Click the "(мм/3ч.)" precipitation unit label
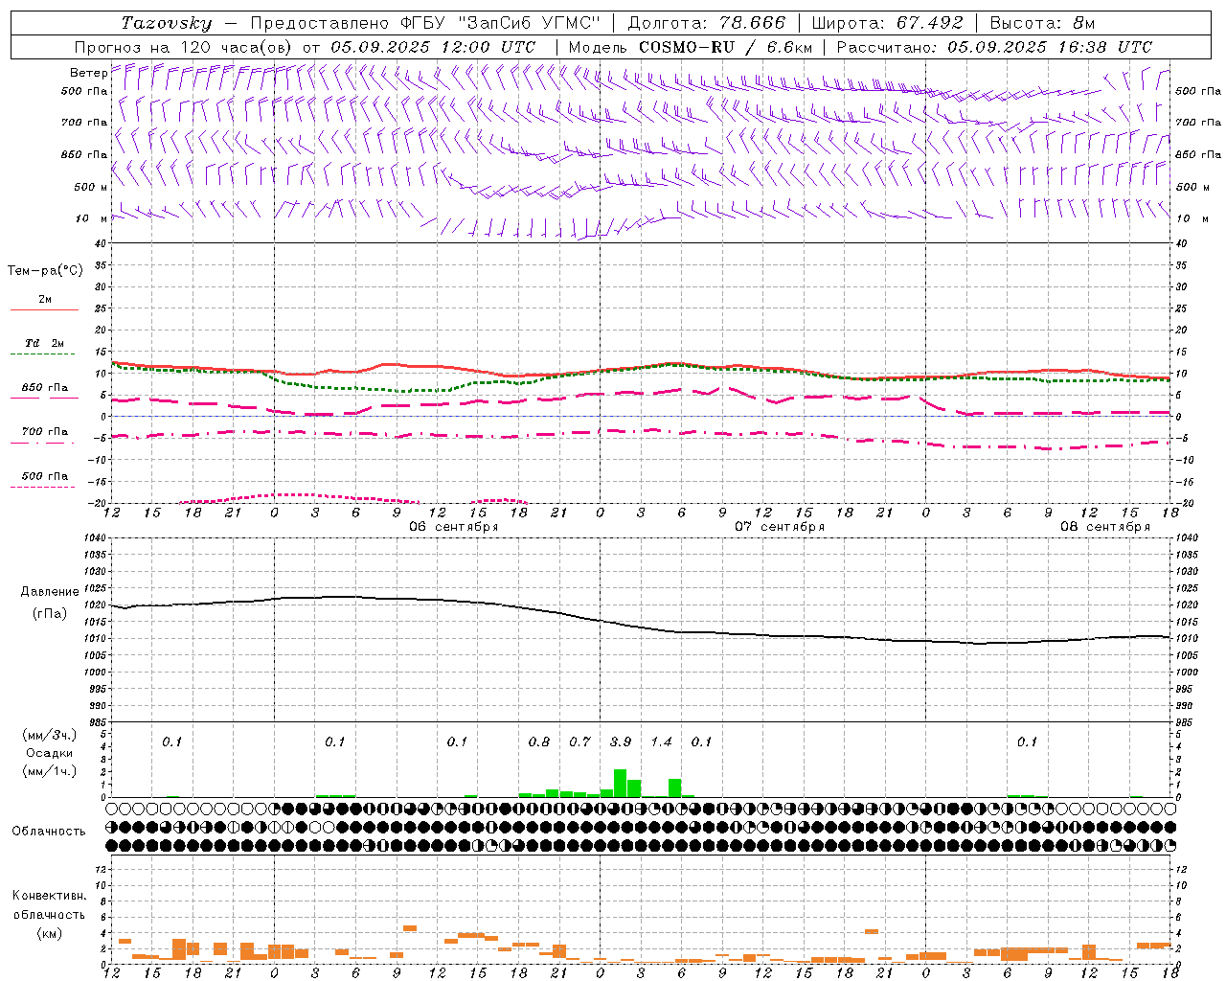Viewport: 1226px width, 981px height. tap(50, 735)
